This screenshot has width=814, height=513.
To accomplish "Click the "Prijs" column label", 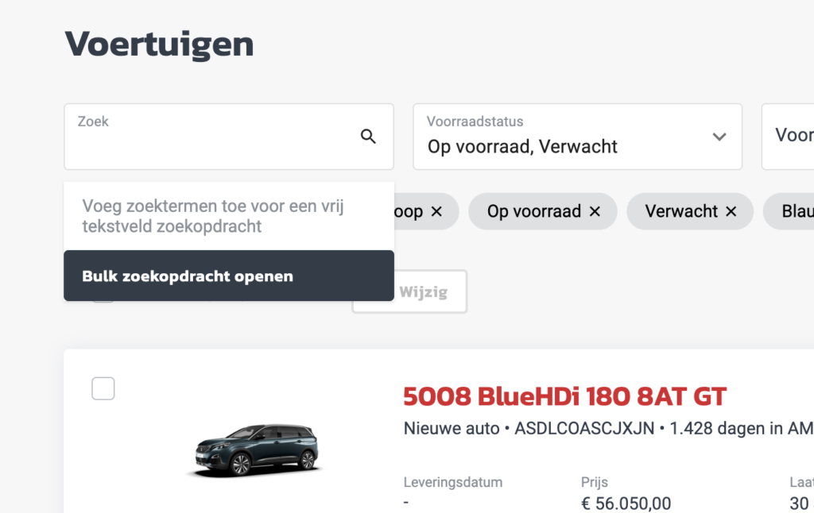I will click(x=595, y=482).
